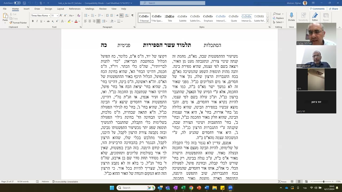Open font color dropdown arrow
The width and height of the screenshot is (342, 192).
79,21
